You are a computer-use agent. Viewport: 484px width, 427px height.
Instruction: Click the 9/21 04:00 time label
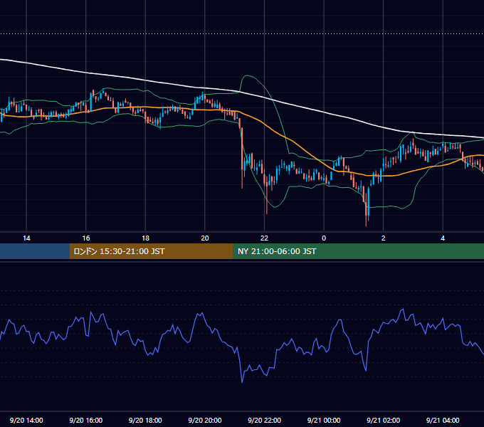click(443, 420)
